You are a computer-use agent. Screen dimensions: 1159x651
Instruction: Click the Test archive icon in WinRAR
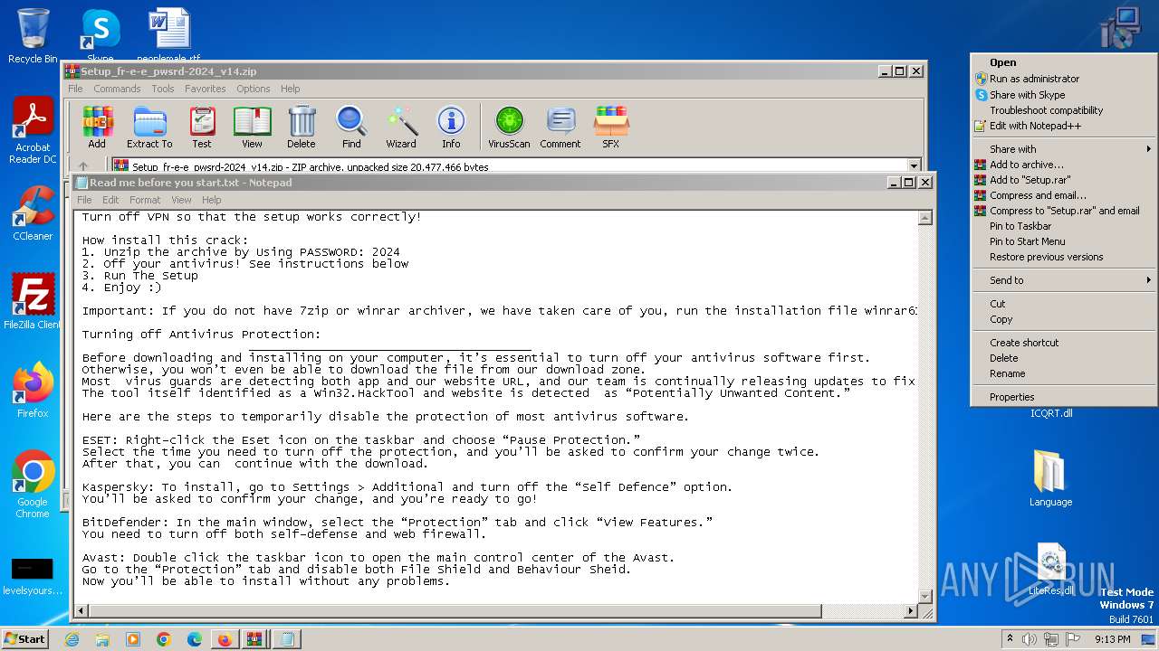point(202,127)
